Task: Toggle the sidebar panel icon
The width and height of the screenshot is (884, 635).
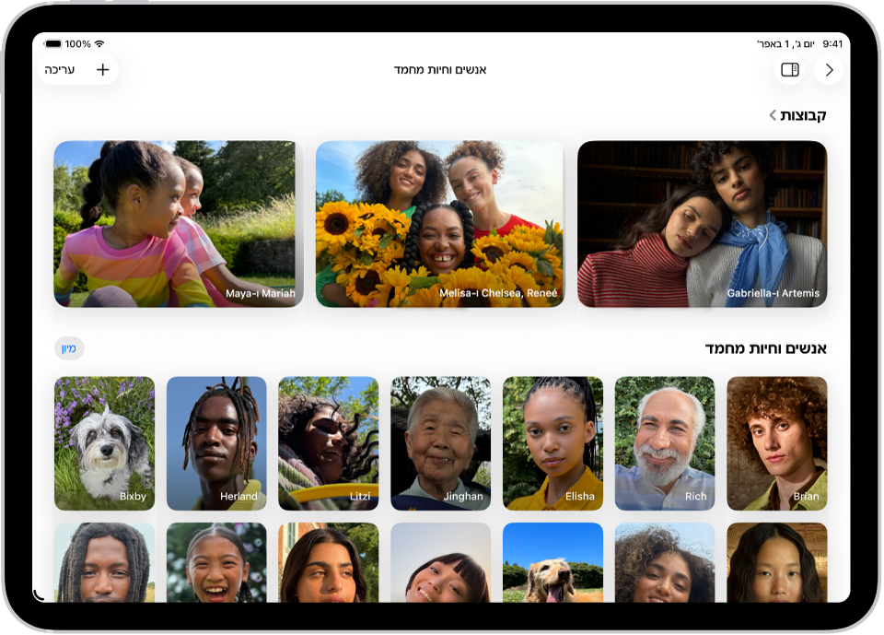Action: pos(790,70)
